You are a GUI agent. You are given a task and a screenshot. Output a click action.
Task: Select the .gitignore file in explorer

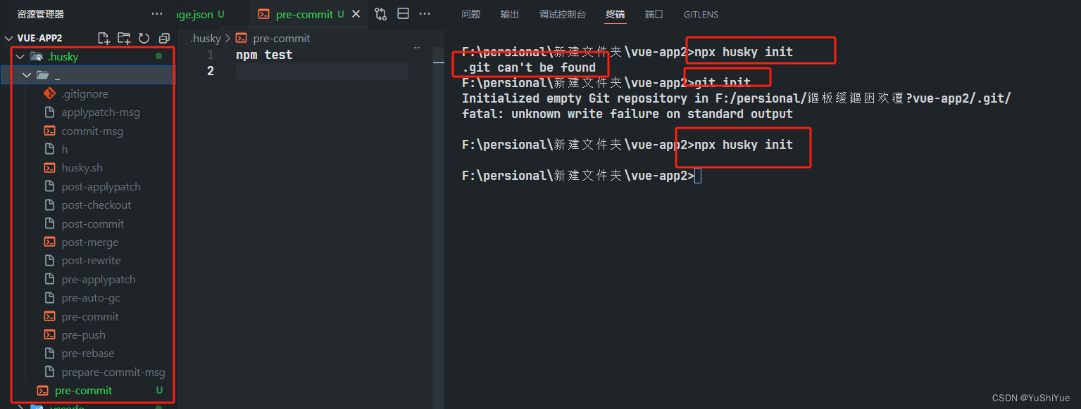(85, 94)
